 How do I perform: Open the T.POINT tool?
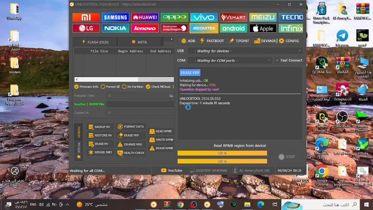coord(239,41)
